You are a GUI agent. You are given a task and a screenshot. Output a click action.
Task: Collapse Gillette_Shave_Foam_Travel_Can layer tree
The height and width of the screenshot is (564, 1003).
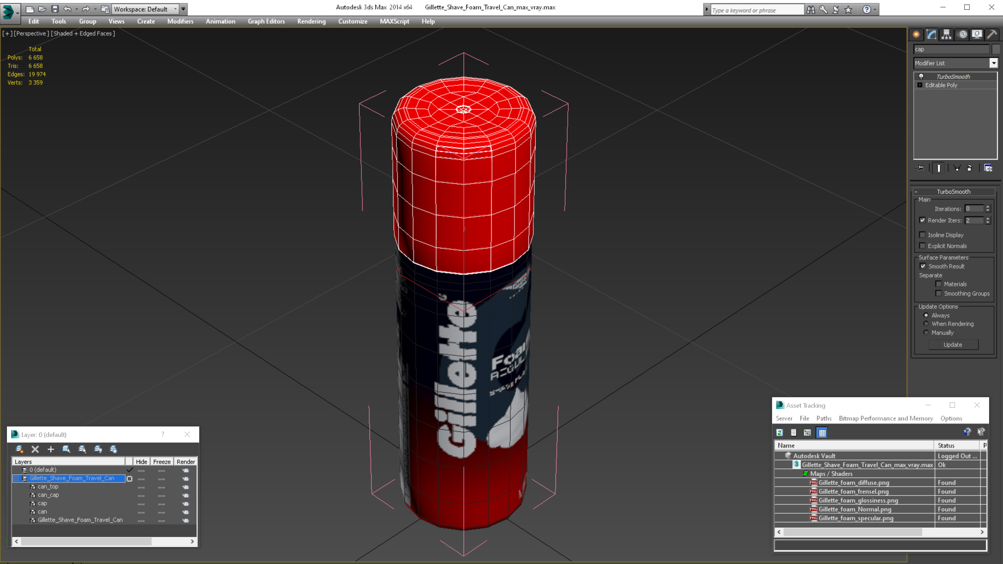click(16, 478)
